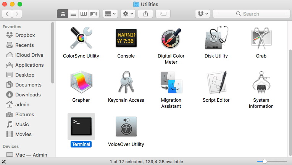The height and width of the screenshot is (165, 292).
Task: Close the Utilities Finder window
Action: click(x=5, y=4)
